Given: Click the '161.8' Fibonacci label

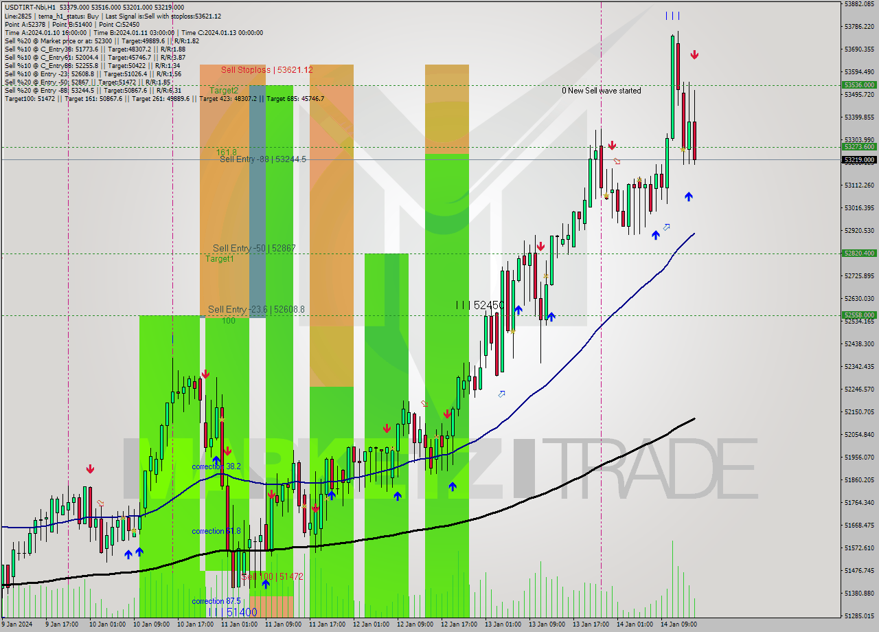Looking at the screenshot, I should click(x=226, y=152).
